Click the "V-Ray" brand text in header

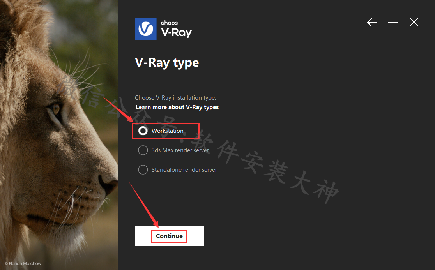177,32
